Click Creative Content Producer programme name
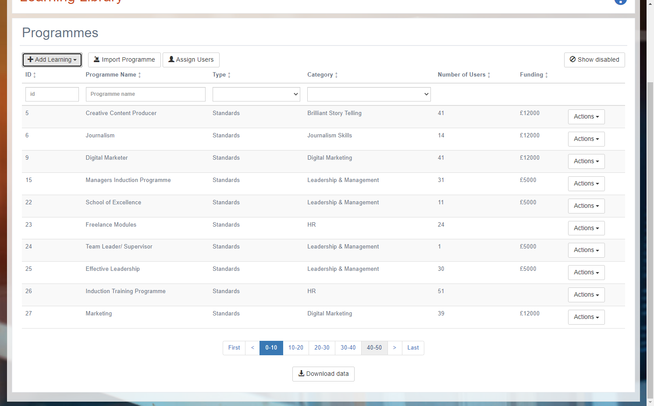 121,113
